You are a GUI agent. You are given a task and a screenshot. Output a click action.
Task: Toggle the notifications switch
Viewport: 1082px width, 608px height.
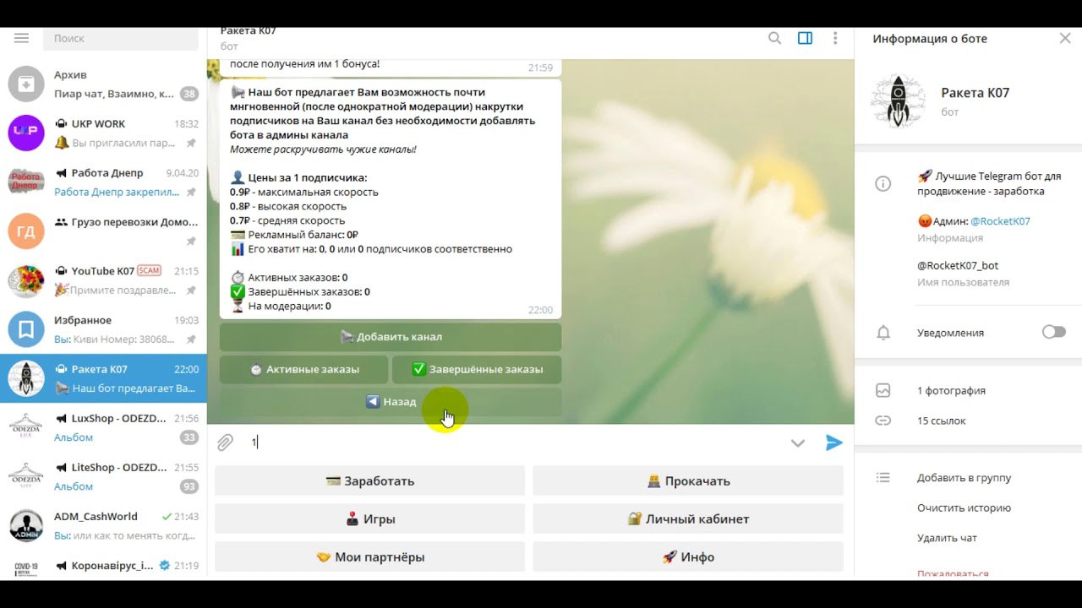[1054, 332]
